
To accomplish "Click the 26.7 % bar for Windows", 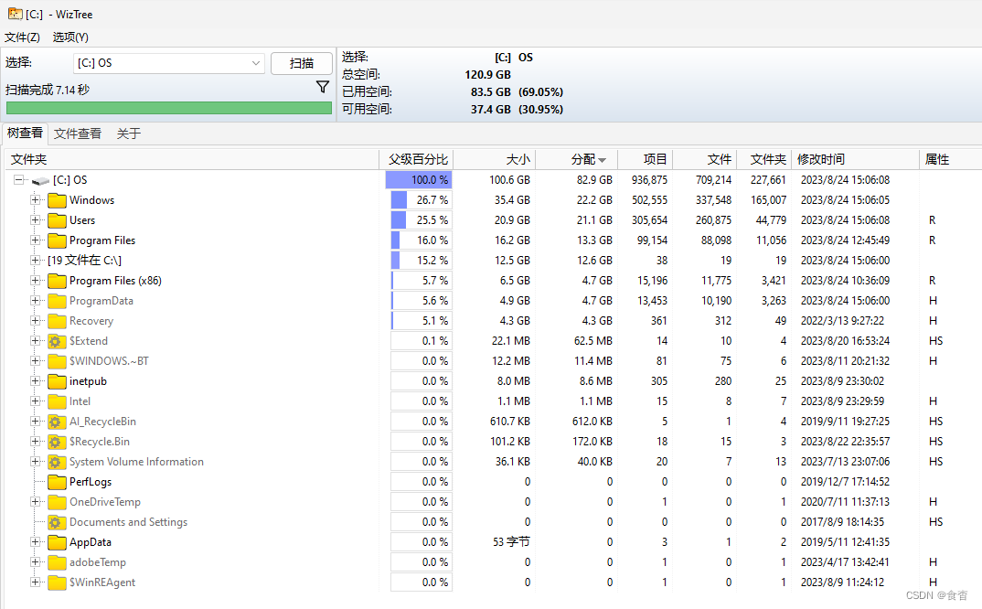I will 421,200.
